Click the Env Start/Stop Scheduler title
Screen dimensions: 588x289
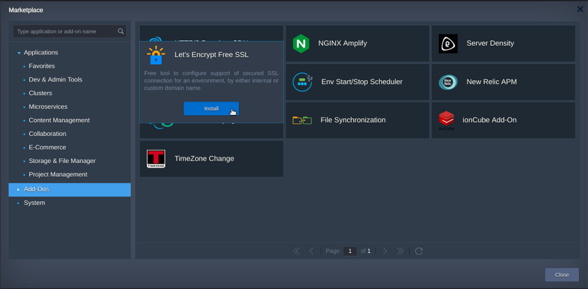362,81
